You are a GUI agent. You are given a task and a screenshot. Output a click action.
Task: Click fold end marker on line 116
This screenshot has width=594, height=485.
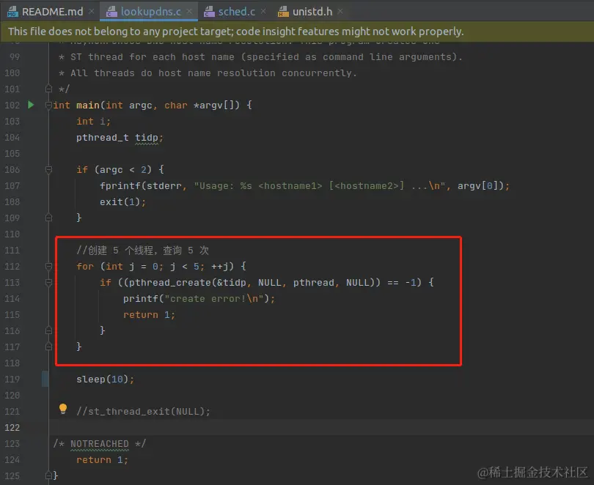pyautogui.click(x=48, y=330)
